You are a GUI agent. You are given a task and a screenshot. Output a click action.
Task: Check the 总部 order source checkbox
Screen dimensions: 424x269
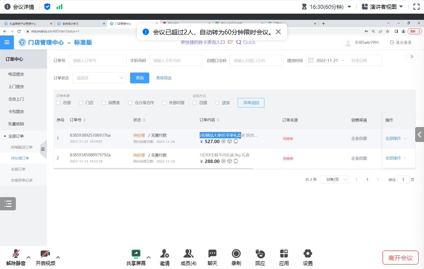pyautogui.click(x=58, y=103)
